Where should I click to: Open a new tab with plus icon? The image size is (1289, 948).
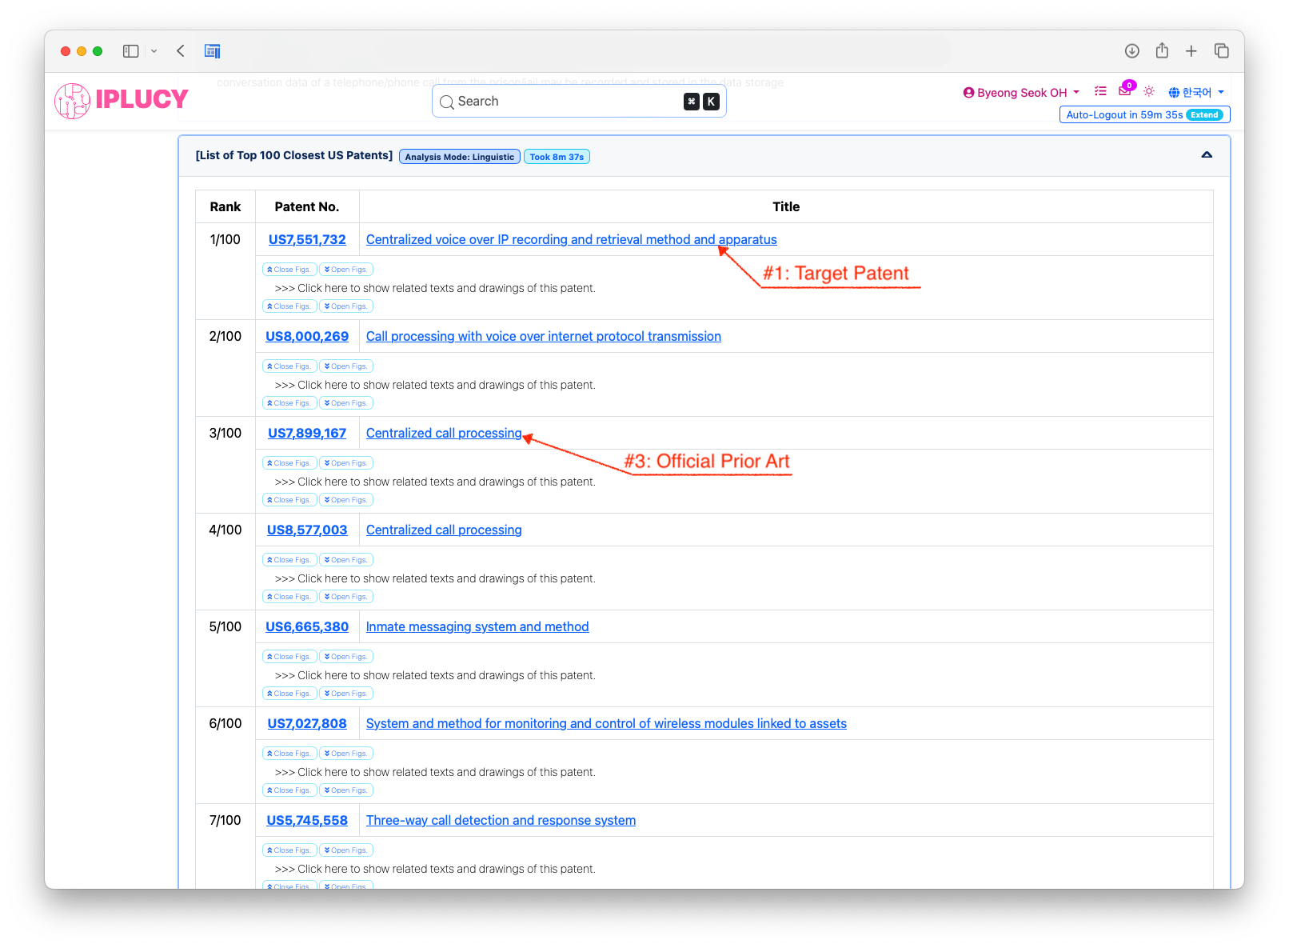point(1191,51)
